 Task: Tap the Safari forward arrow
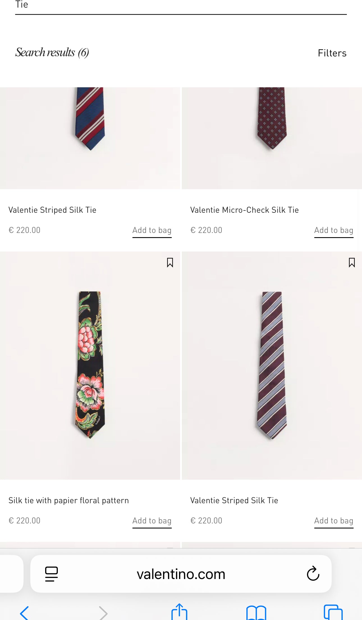pos(103,613)
